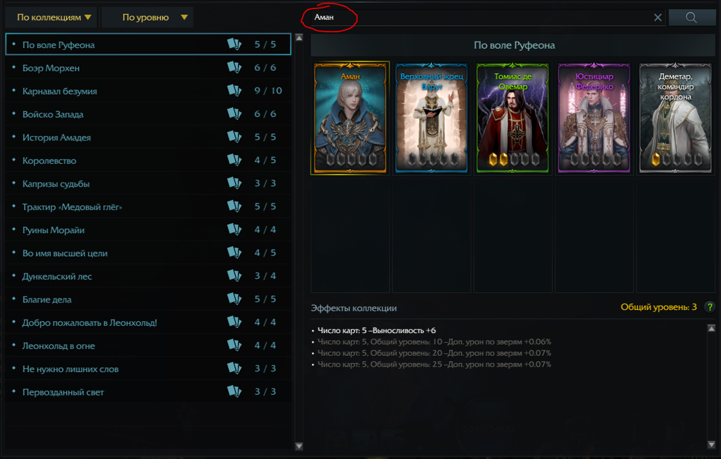Clear the search field with X icon
The image size is (721, 459).
(658, 17)
